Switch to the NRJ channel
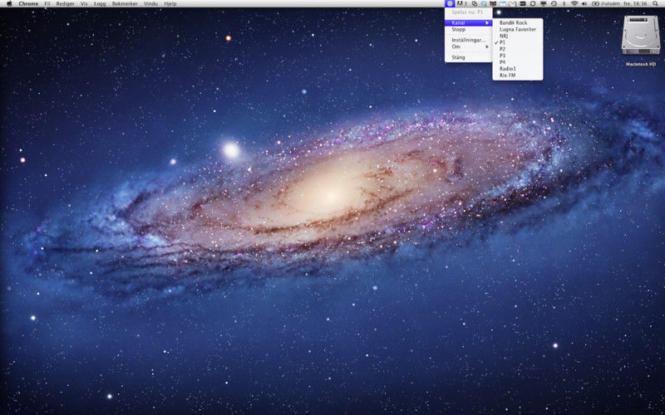The height and width of the screenshot is (415, 665). click(517, 36)
